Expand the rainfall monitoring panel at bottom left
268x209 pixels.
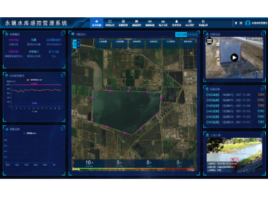click(62, 129)
